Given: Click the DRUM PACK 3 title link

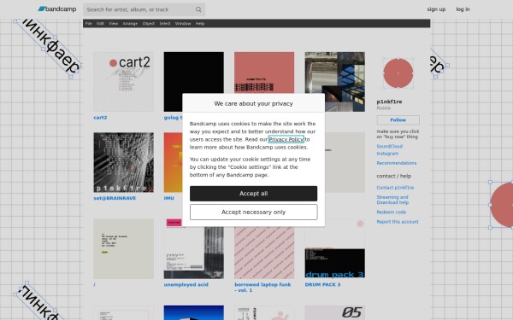Looking at the screenshot, I should tap(322, 285).
